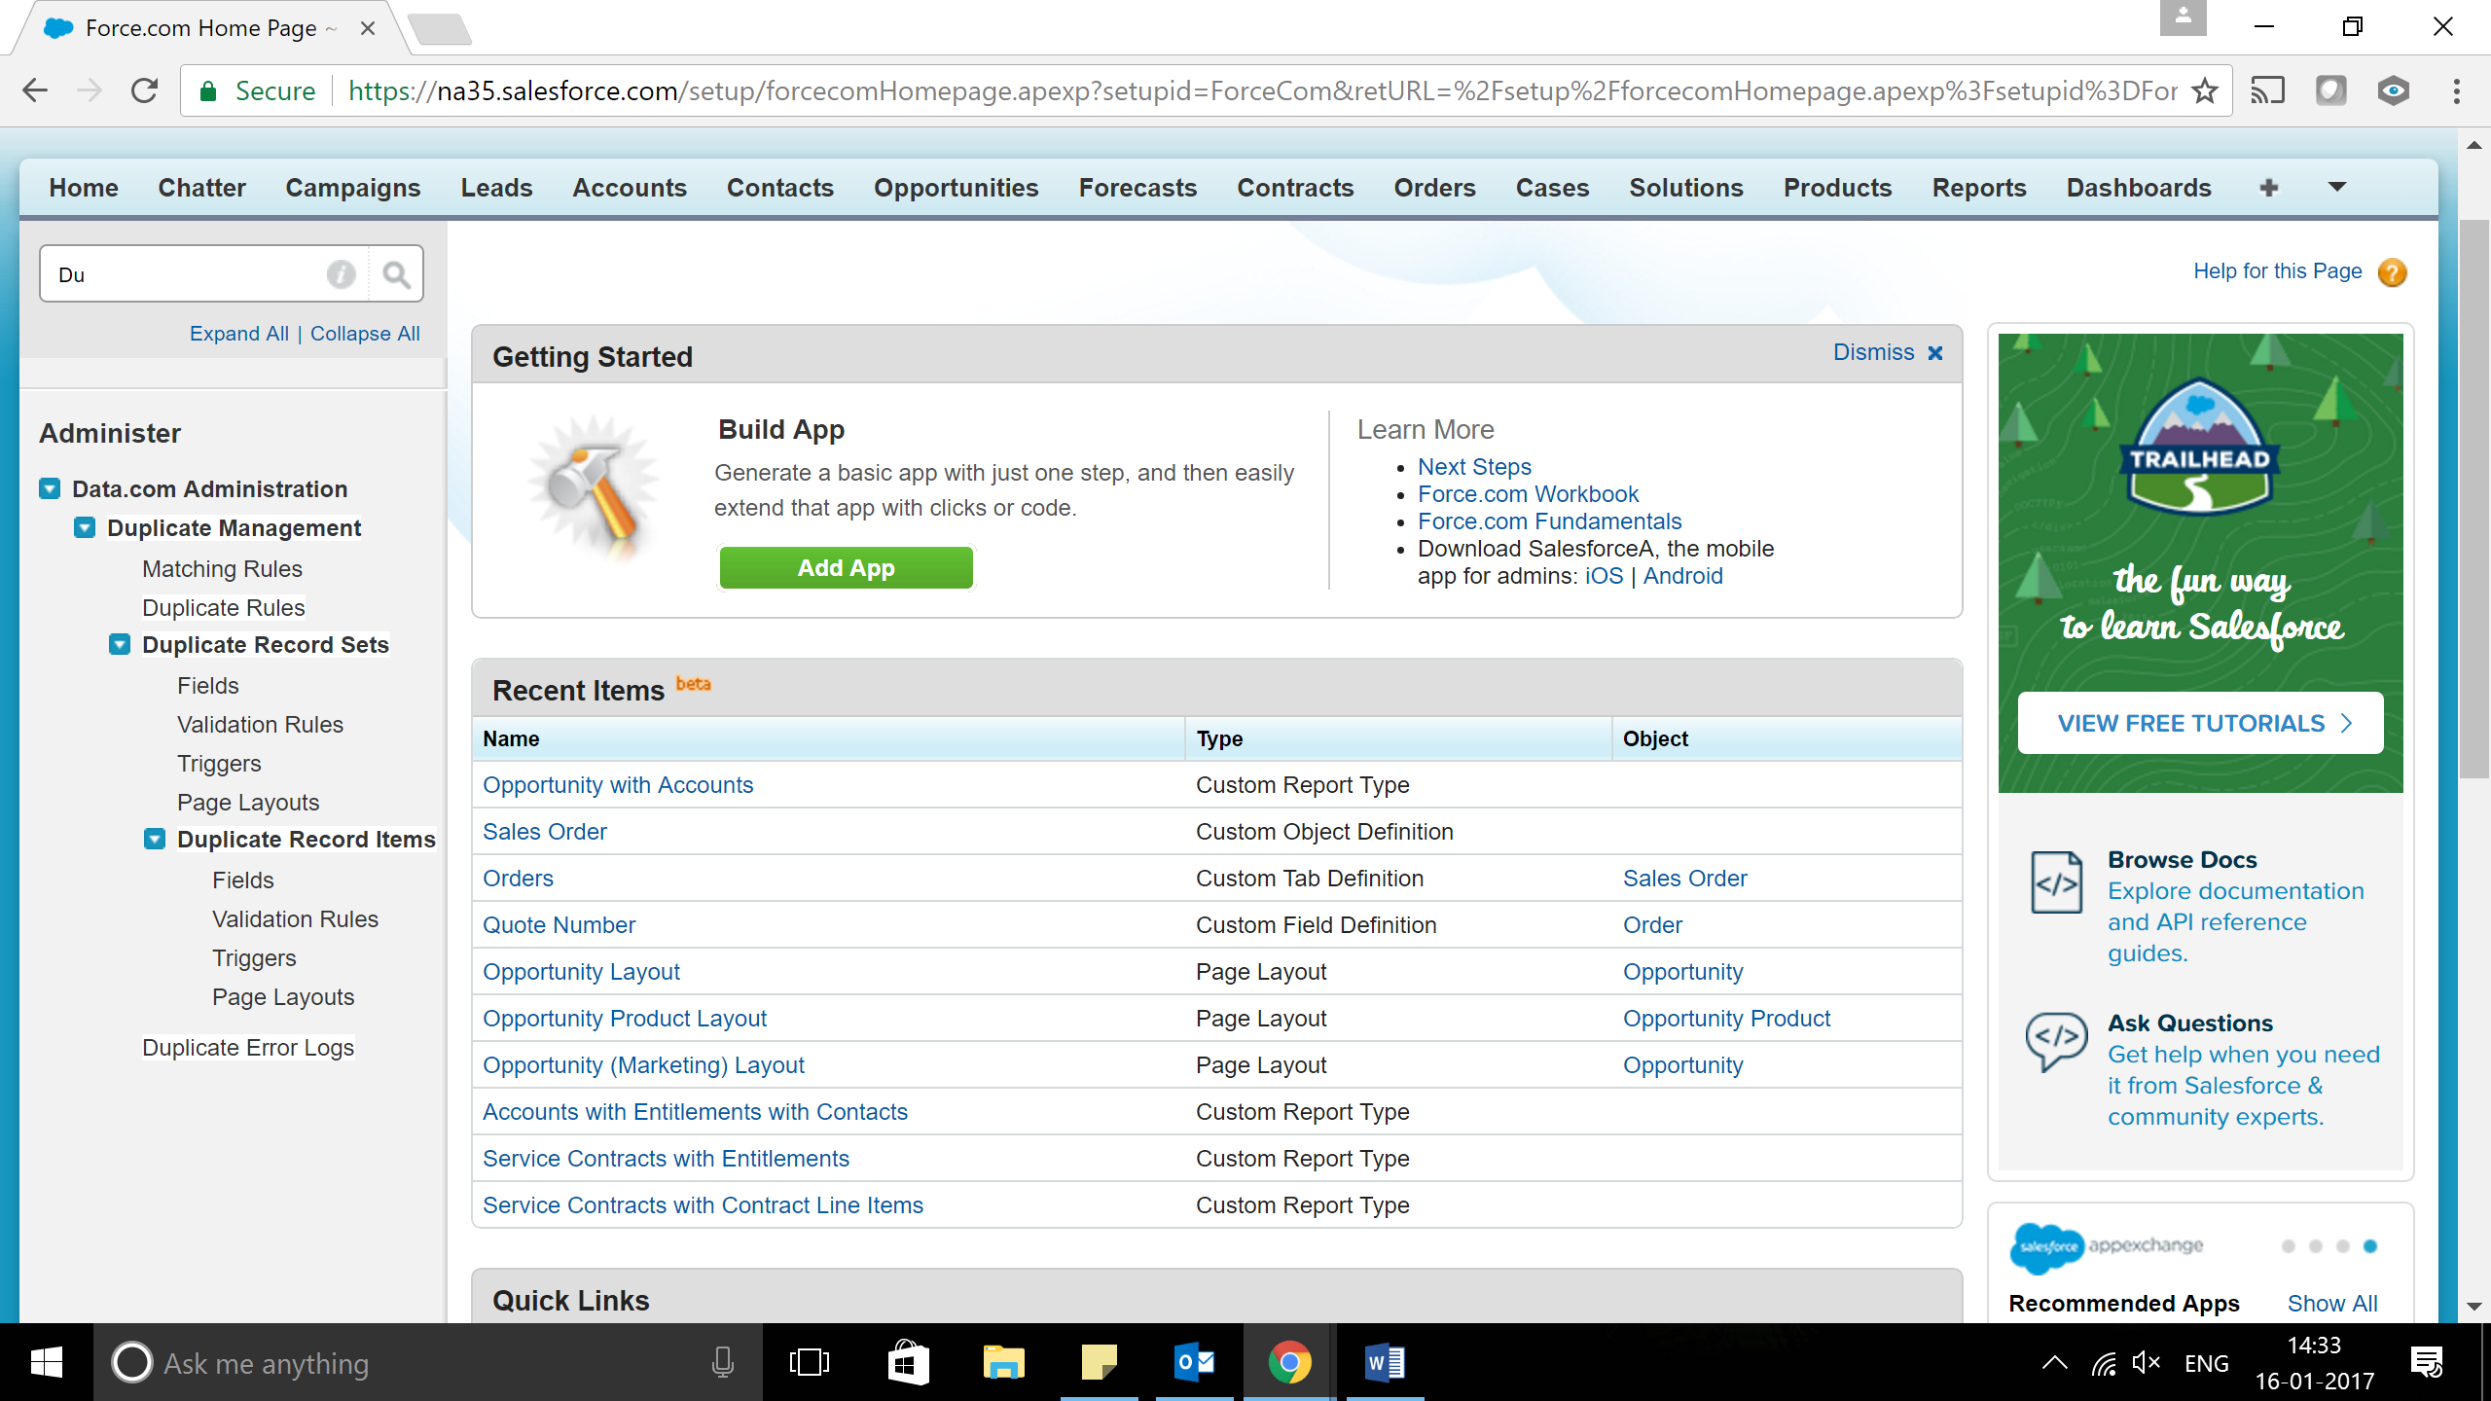Image resolution: width=2491 pixels, height=1401 pixels.
Task: Click the plus icon for all tabs
Action: [2269, 188]
